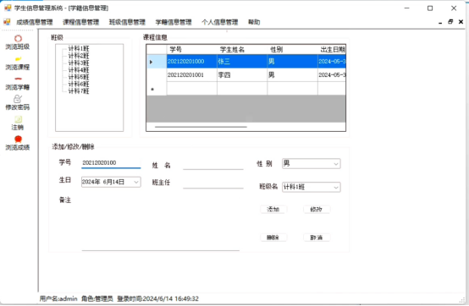Image resolution: width=469 pixels, height=306 pixels.
Task: Click the 添加 button
Action: coord(273,210)
